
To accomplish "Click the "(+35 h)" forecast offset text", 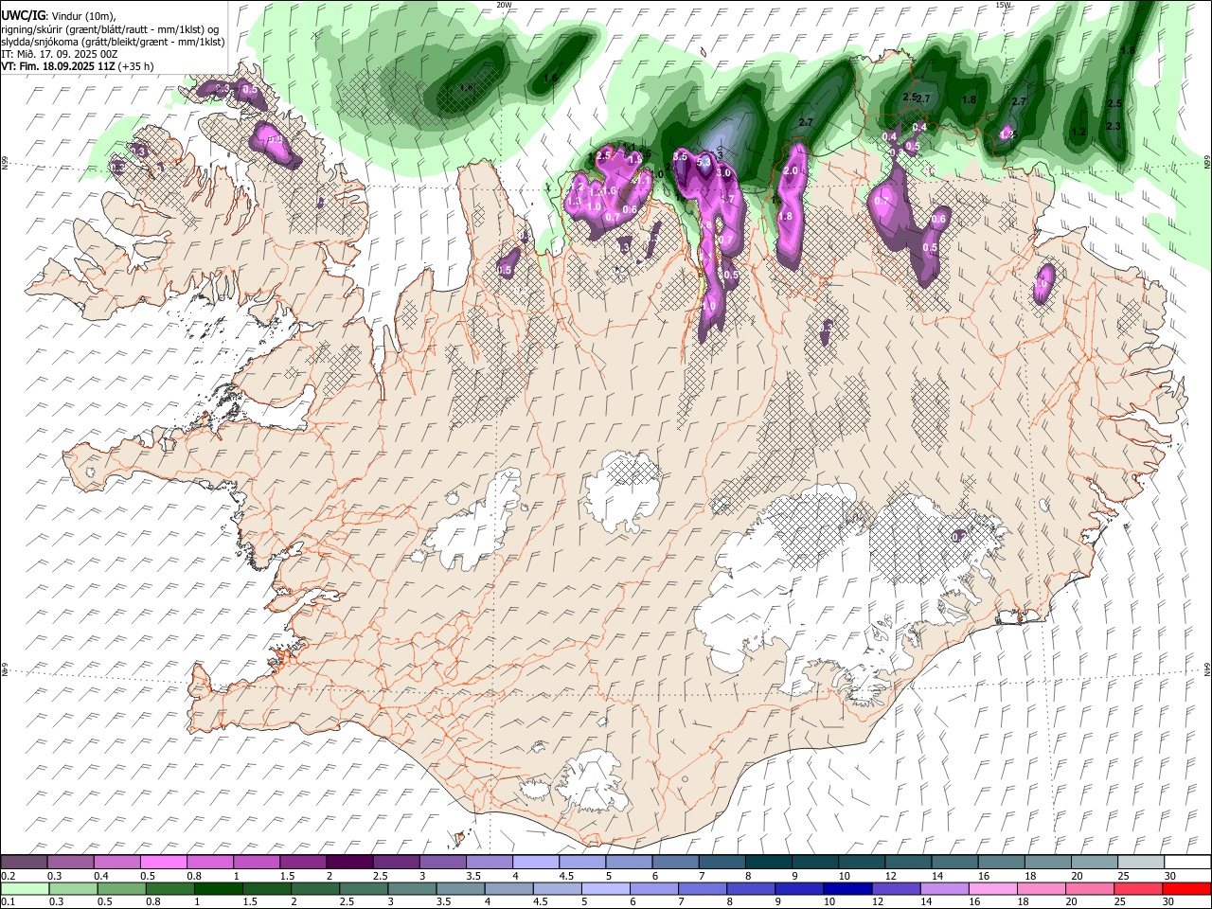I will (x=136, y=66).
